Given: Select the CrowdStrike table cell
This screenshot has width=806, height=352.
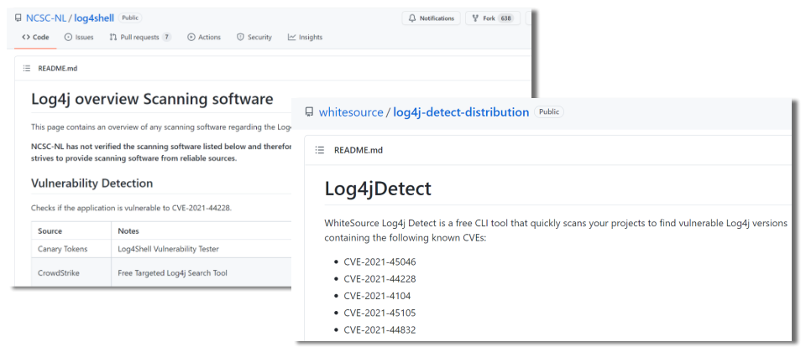Looking at the screenshot, I should click(71, 273).
